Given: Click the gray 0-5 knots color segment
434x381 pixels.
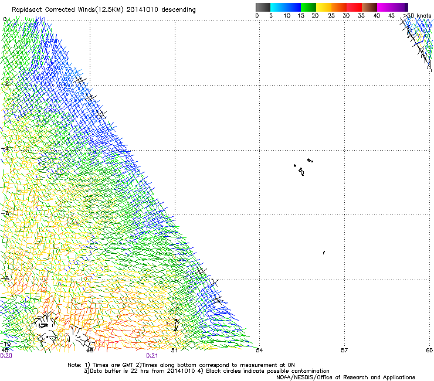Looking at the screenshot, I should 263,7.
